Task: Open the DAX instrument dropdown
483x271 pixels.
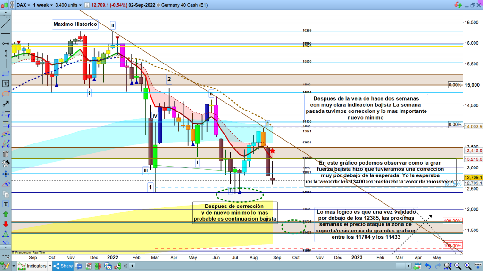Action: (22, 4)
